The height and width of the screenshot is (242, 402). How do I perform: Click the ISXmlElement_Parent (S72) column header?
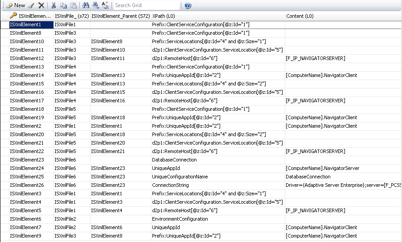[120, 16]
